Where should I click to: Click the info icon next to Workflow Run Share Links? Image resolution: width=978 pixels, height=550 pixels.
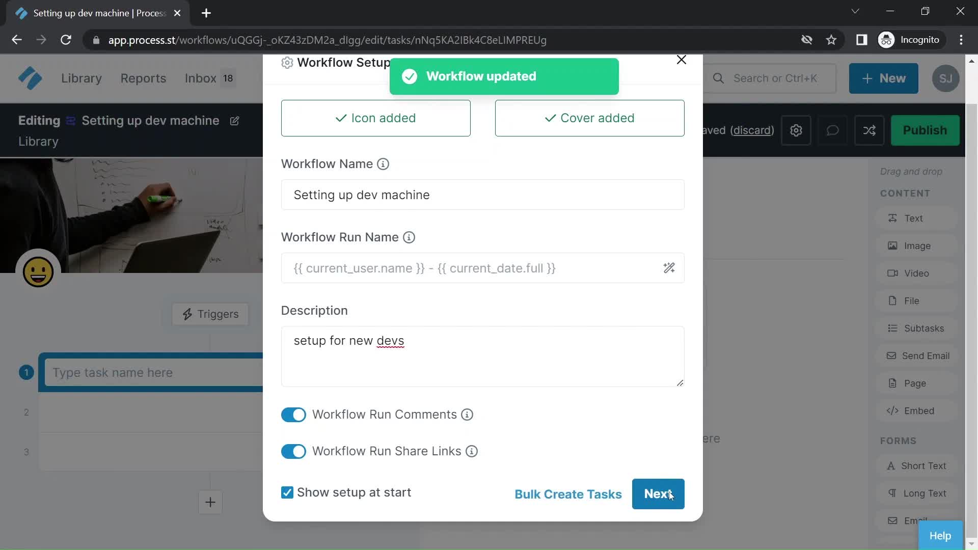472,451
